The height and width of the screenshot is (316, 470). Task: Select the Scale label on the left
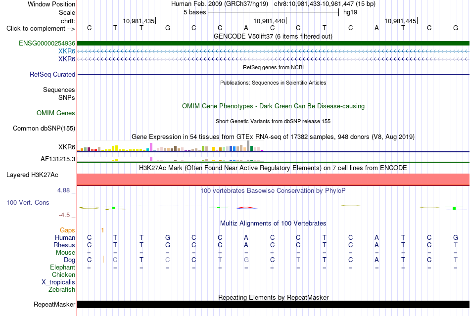tap(67, 12)
